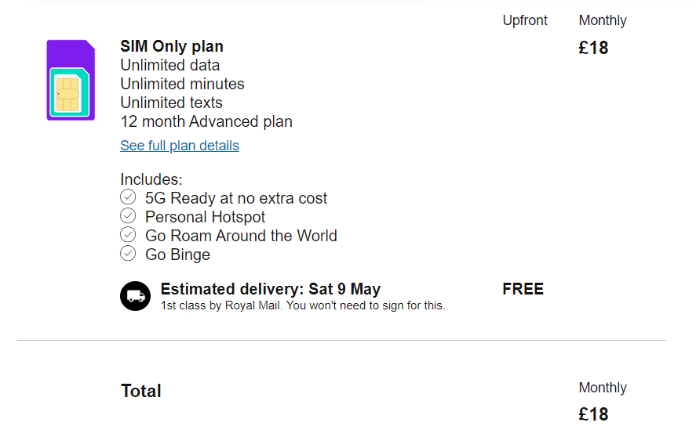Click the FREE delivery price label
This screenshot has width=696, height=437.
(x=523, y=289)
